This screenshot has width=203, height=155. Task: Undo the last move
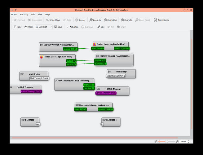[x=53, y=20]
